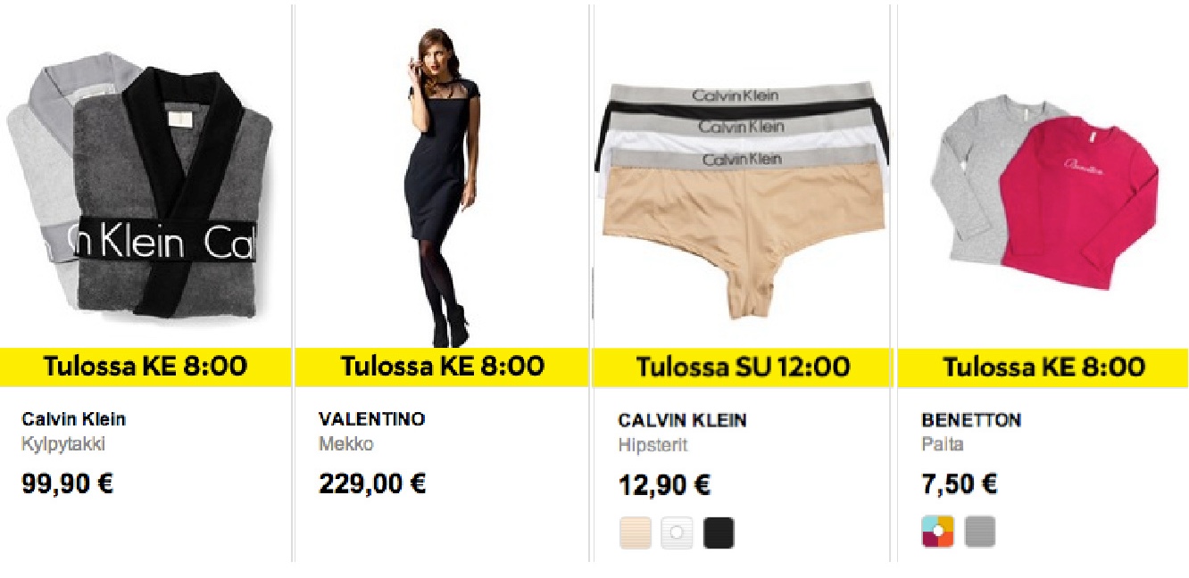Select the black color swatch for Hipsterit
Image resolution: width=1189 pixels, height=578 pixels.
click(719, 533)
